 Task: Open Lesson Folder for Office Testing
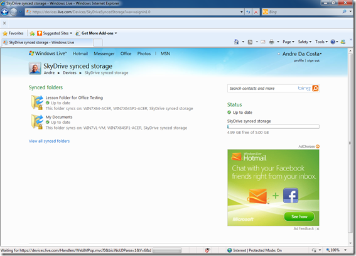tap(74, 97)
